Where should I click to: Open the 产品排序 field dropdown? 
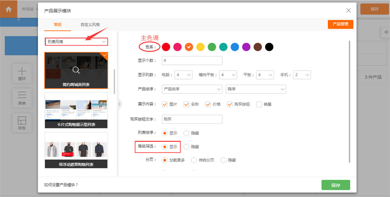click(192, 89)
